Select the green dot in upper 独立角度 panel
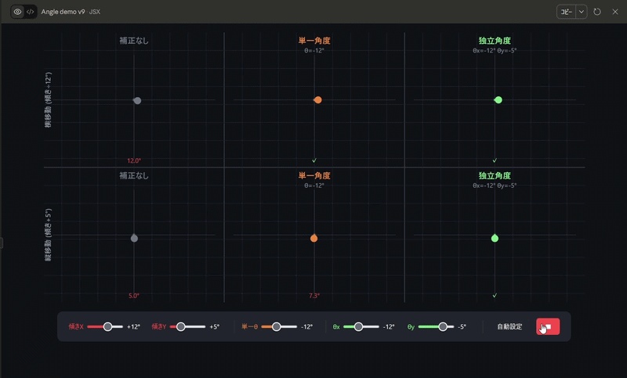 click(498, 100)
